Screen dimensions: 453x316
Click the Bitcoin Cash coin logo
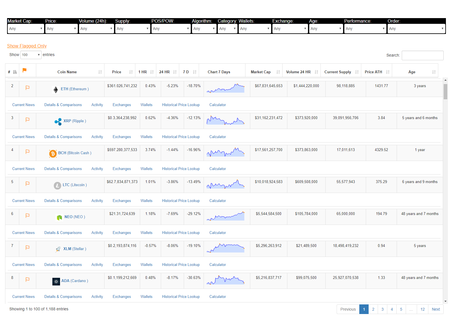(53, 154)
